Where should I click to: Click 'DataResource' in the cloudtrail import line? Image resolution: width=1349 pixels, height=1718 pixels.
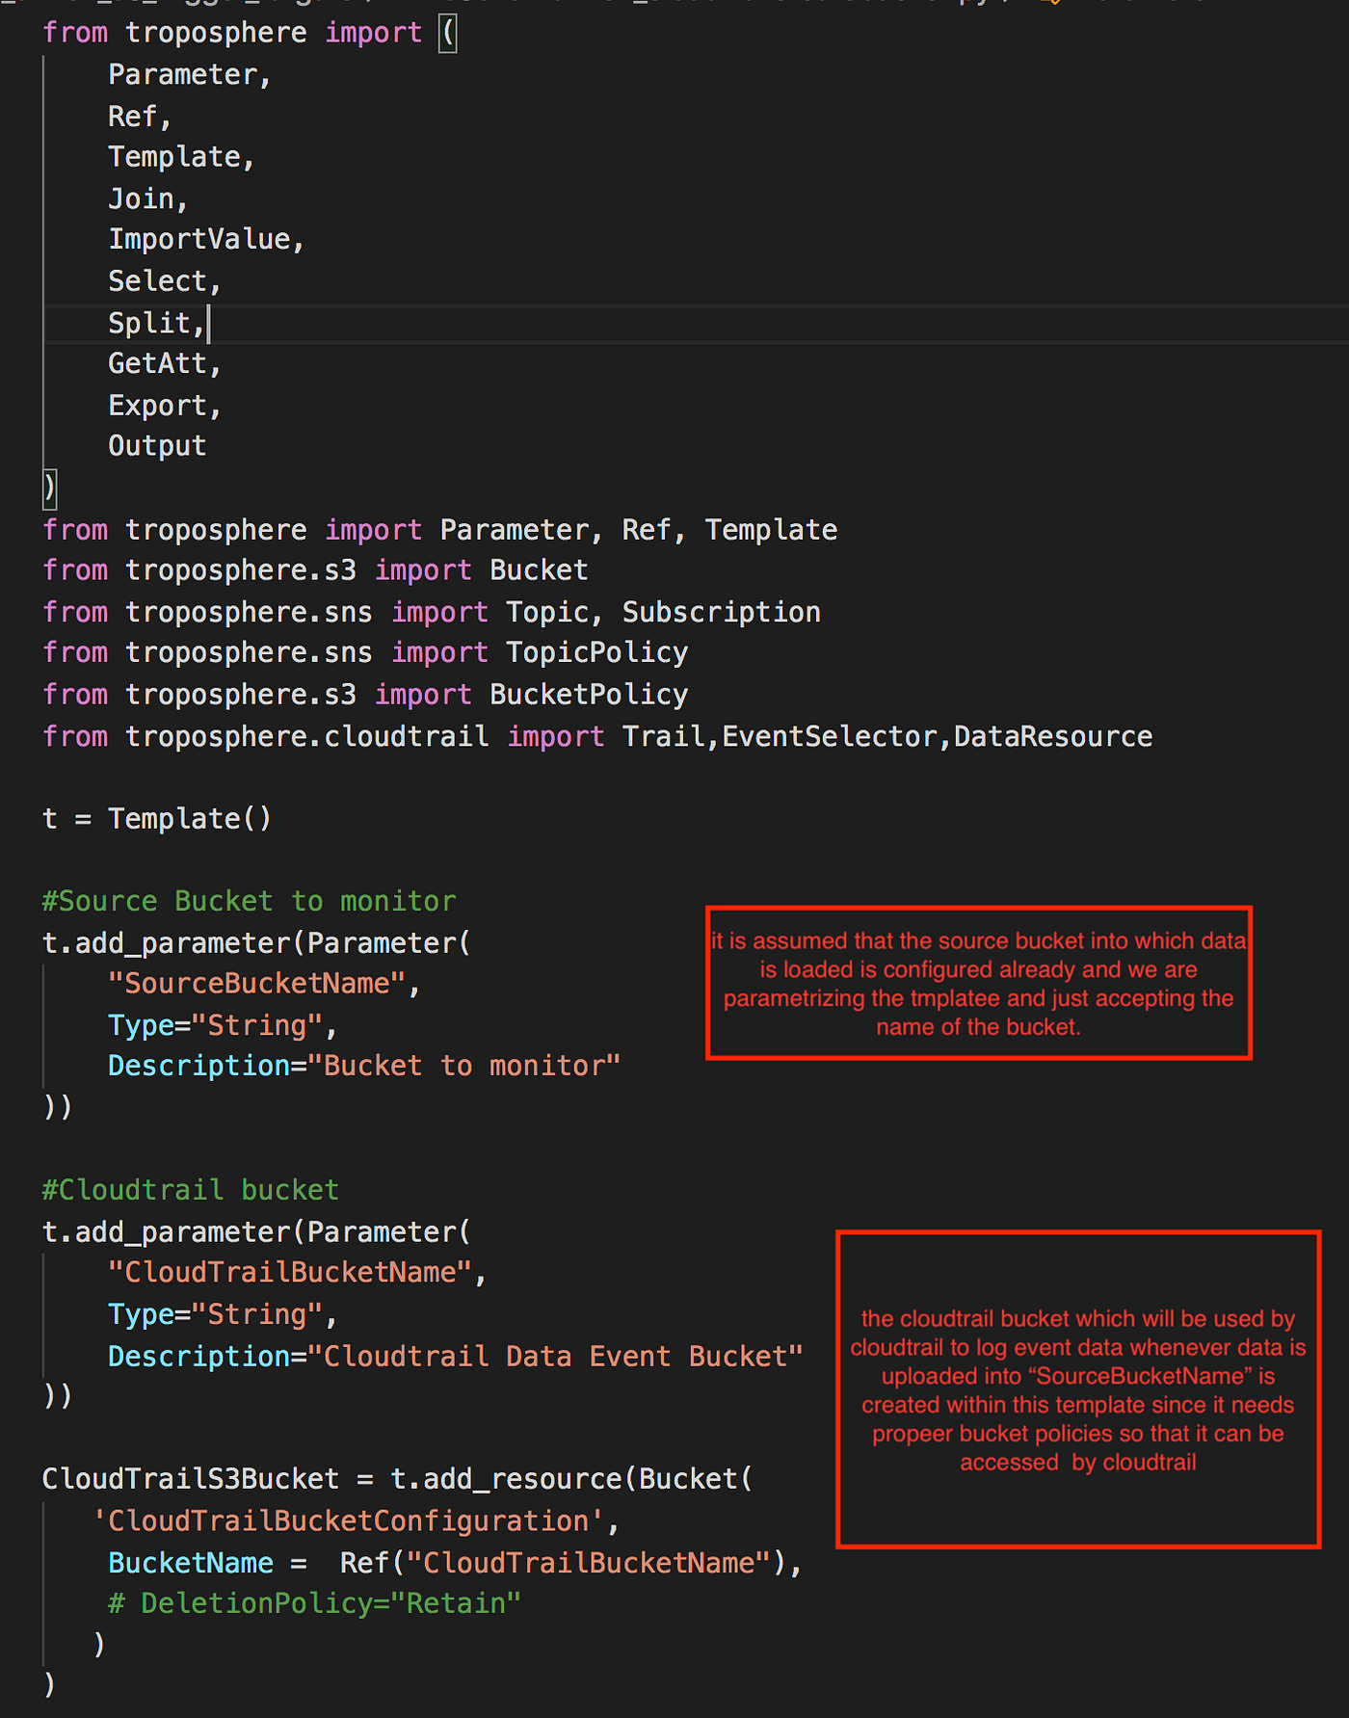point(1053,736)
